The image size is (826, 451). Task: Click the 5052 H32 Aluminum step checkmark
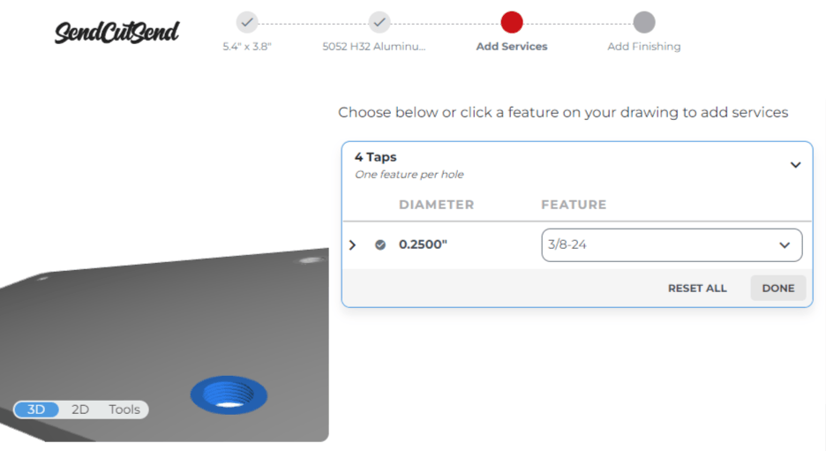pos(379,22)
